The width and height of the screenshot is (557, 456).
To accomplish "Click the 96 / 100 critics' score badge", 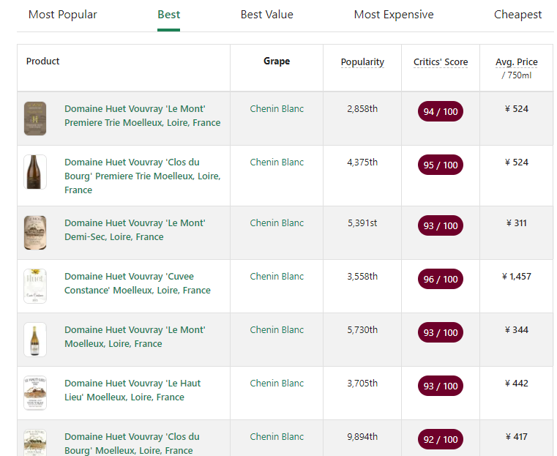I will click(441, 279).
